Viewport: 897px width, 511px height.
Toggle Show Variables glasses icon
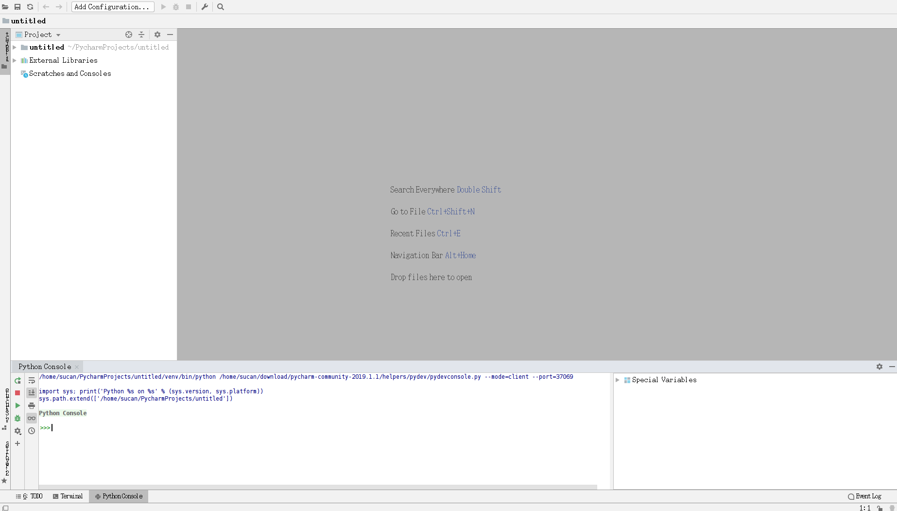pyautogui.click(x=32, y=418)
